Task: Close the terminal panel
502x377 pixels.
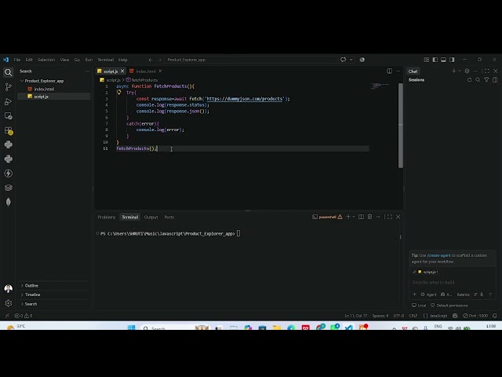Action: tap(398, 217)
